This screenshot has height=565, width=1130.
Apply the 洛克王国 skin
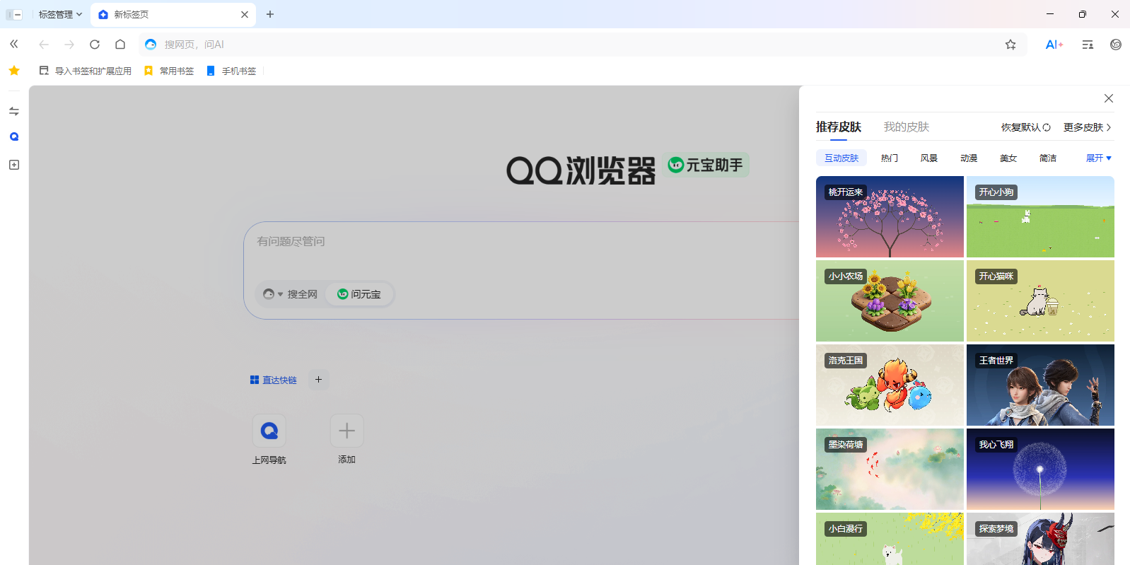(890, 385)
